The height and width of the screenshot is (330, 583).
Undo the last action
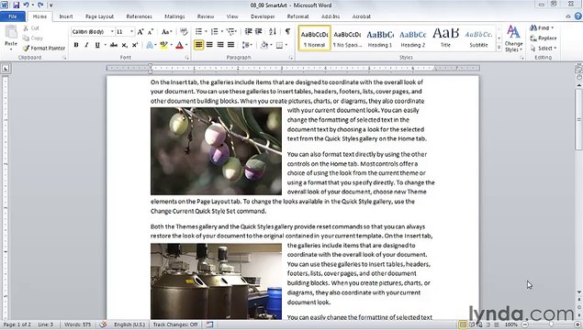[x=26, y=5]
